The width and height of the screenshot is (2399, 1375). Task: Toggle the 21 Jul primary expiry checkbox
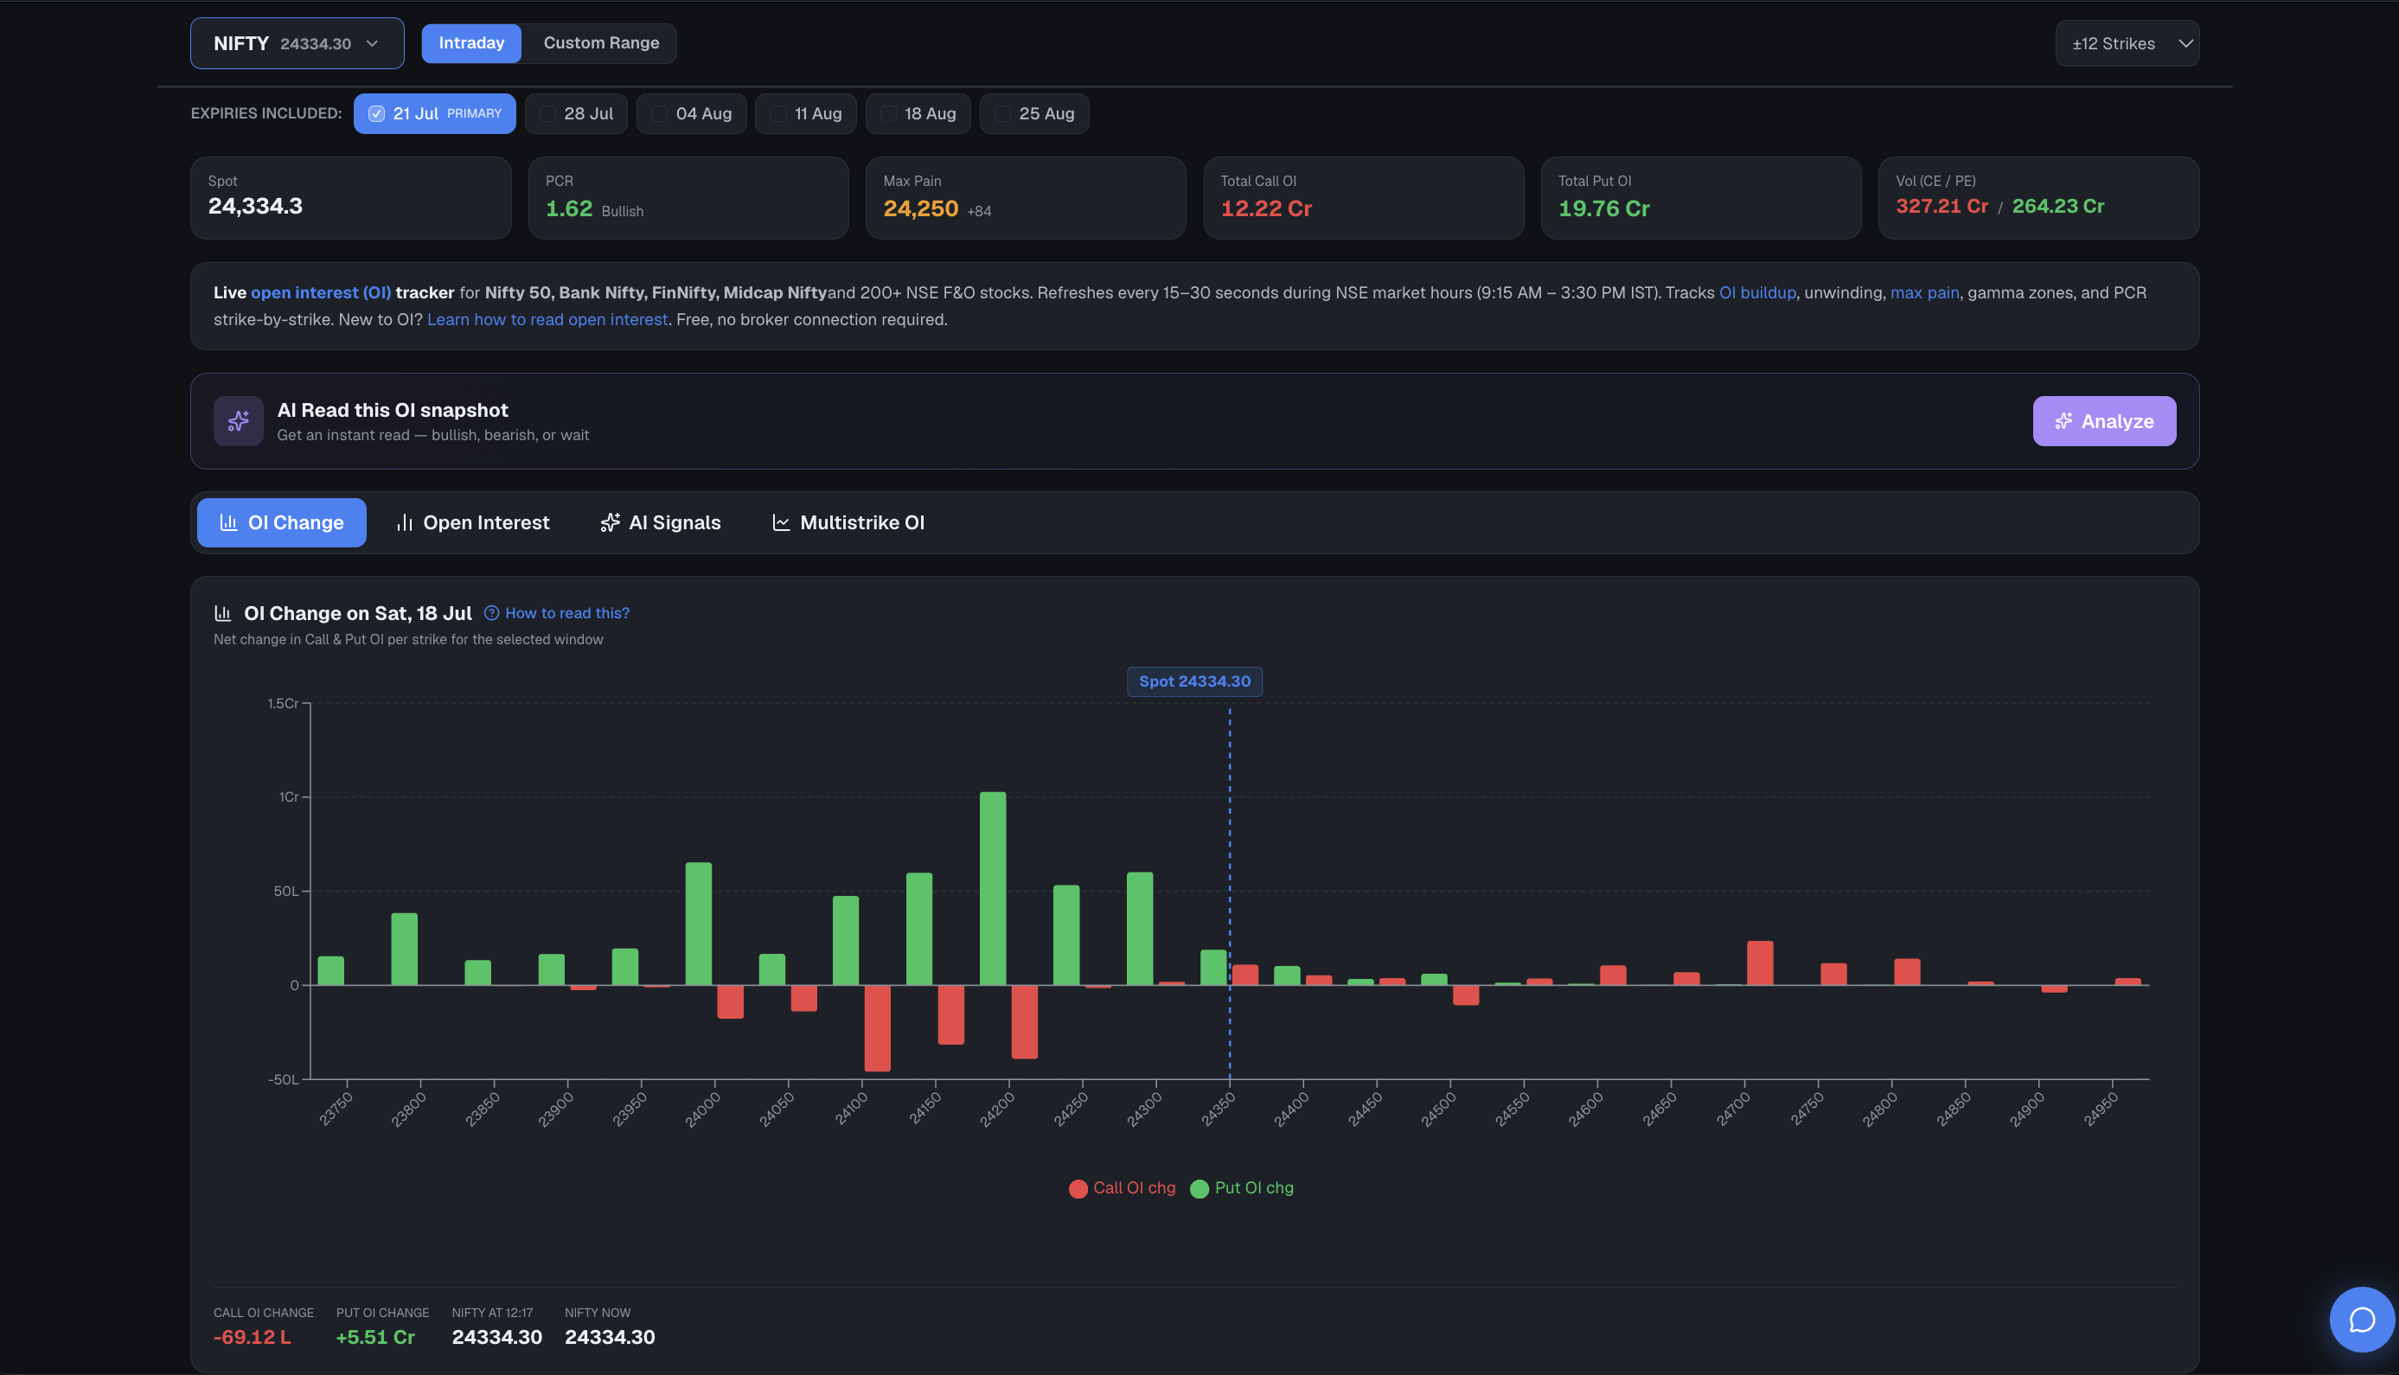click(377, 113)
